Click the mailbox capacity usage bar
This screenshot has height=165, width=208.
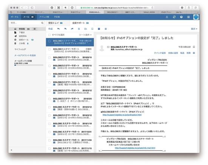tap(29, 65)
